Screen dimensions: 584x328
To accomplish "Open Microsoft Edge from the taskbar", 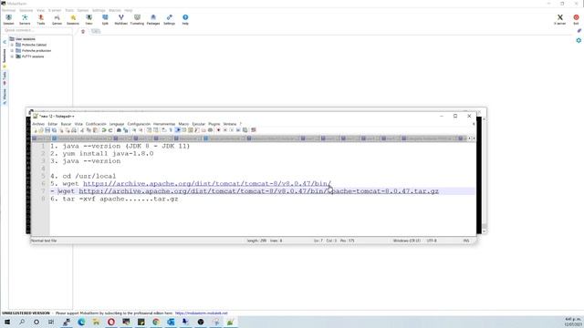I will tap(81, 322).
